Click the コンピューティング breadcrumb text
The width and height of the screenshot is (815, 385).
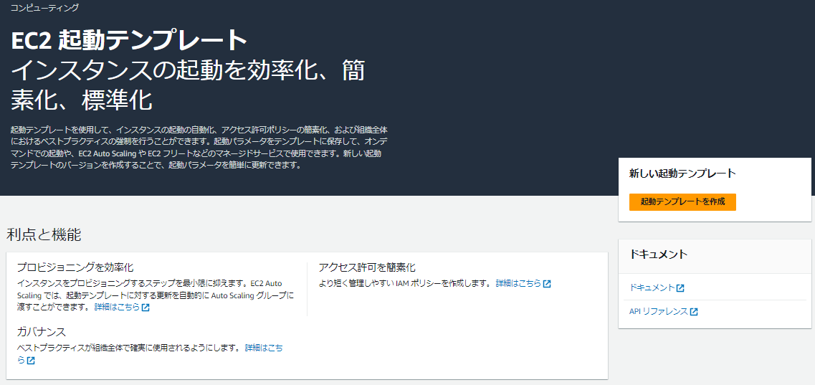click(44, 8)
